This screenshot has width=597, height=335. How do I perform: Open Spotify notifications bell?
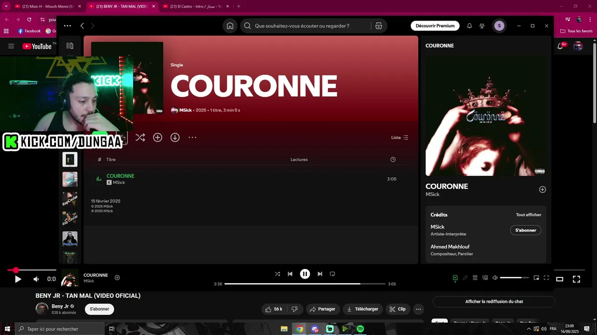(470, 26)
